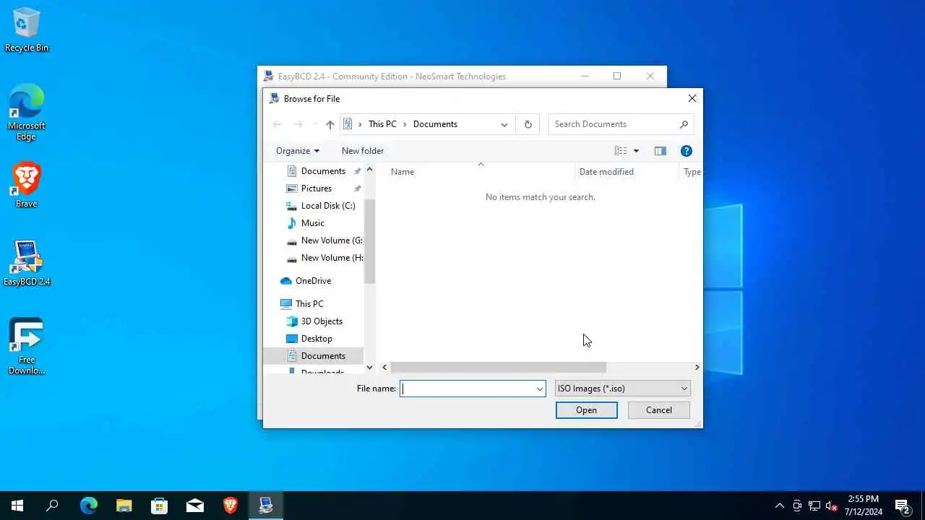This screenshot has width=925, height=520.
Task: Click the New folder button
Action: point(363,151)
